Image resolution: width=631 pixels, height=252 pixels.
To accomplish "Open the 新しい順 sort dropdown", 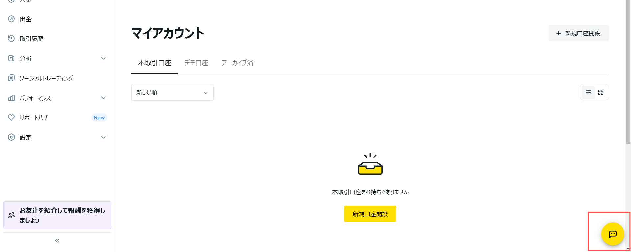I will click(173, 92).
